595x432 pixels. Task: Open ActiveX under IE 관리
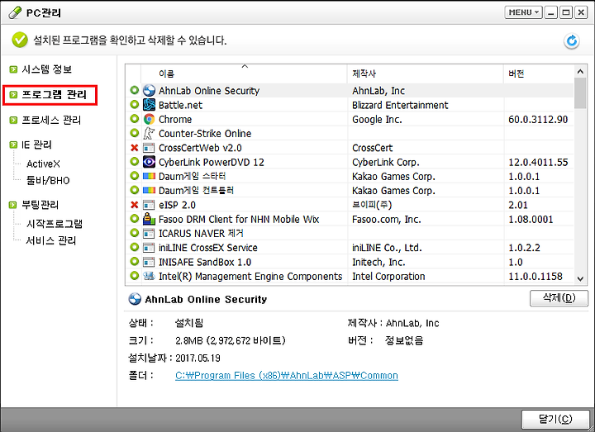click(x=43, y=164)
